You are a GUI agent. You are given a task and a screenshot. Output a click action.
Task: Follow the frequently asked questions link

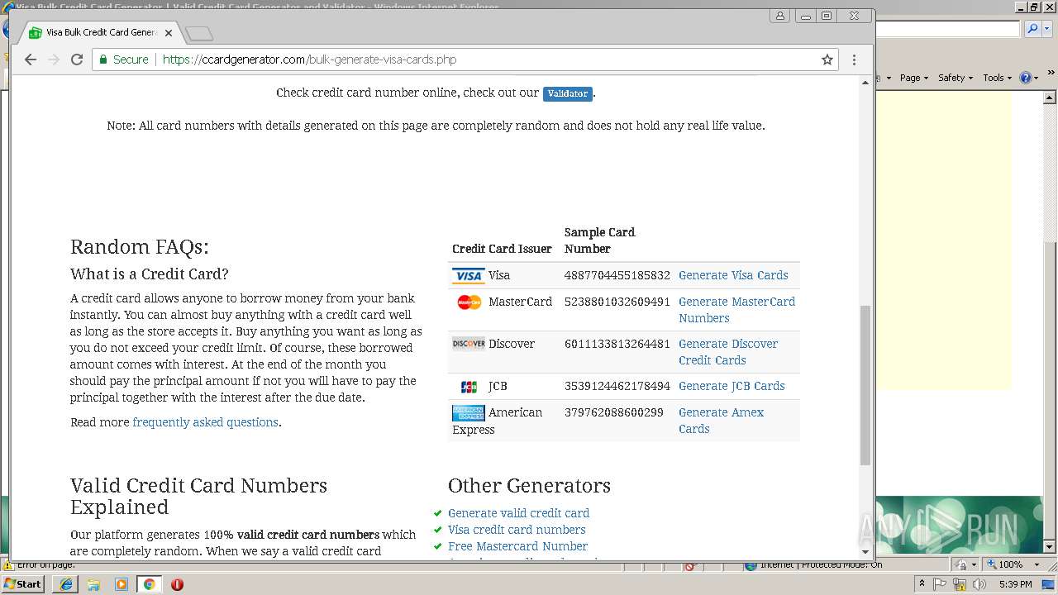[x=205, y=422]
